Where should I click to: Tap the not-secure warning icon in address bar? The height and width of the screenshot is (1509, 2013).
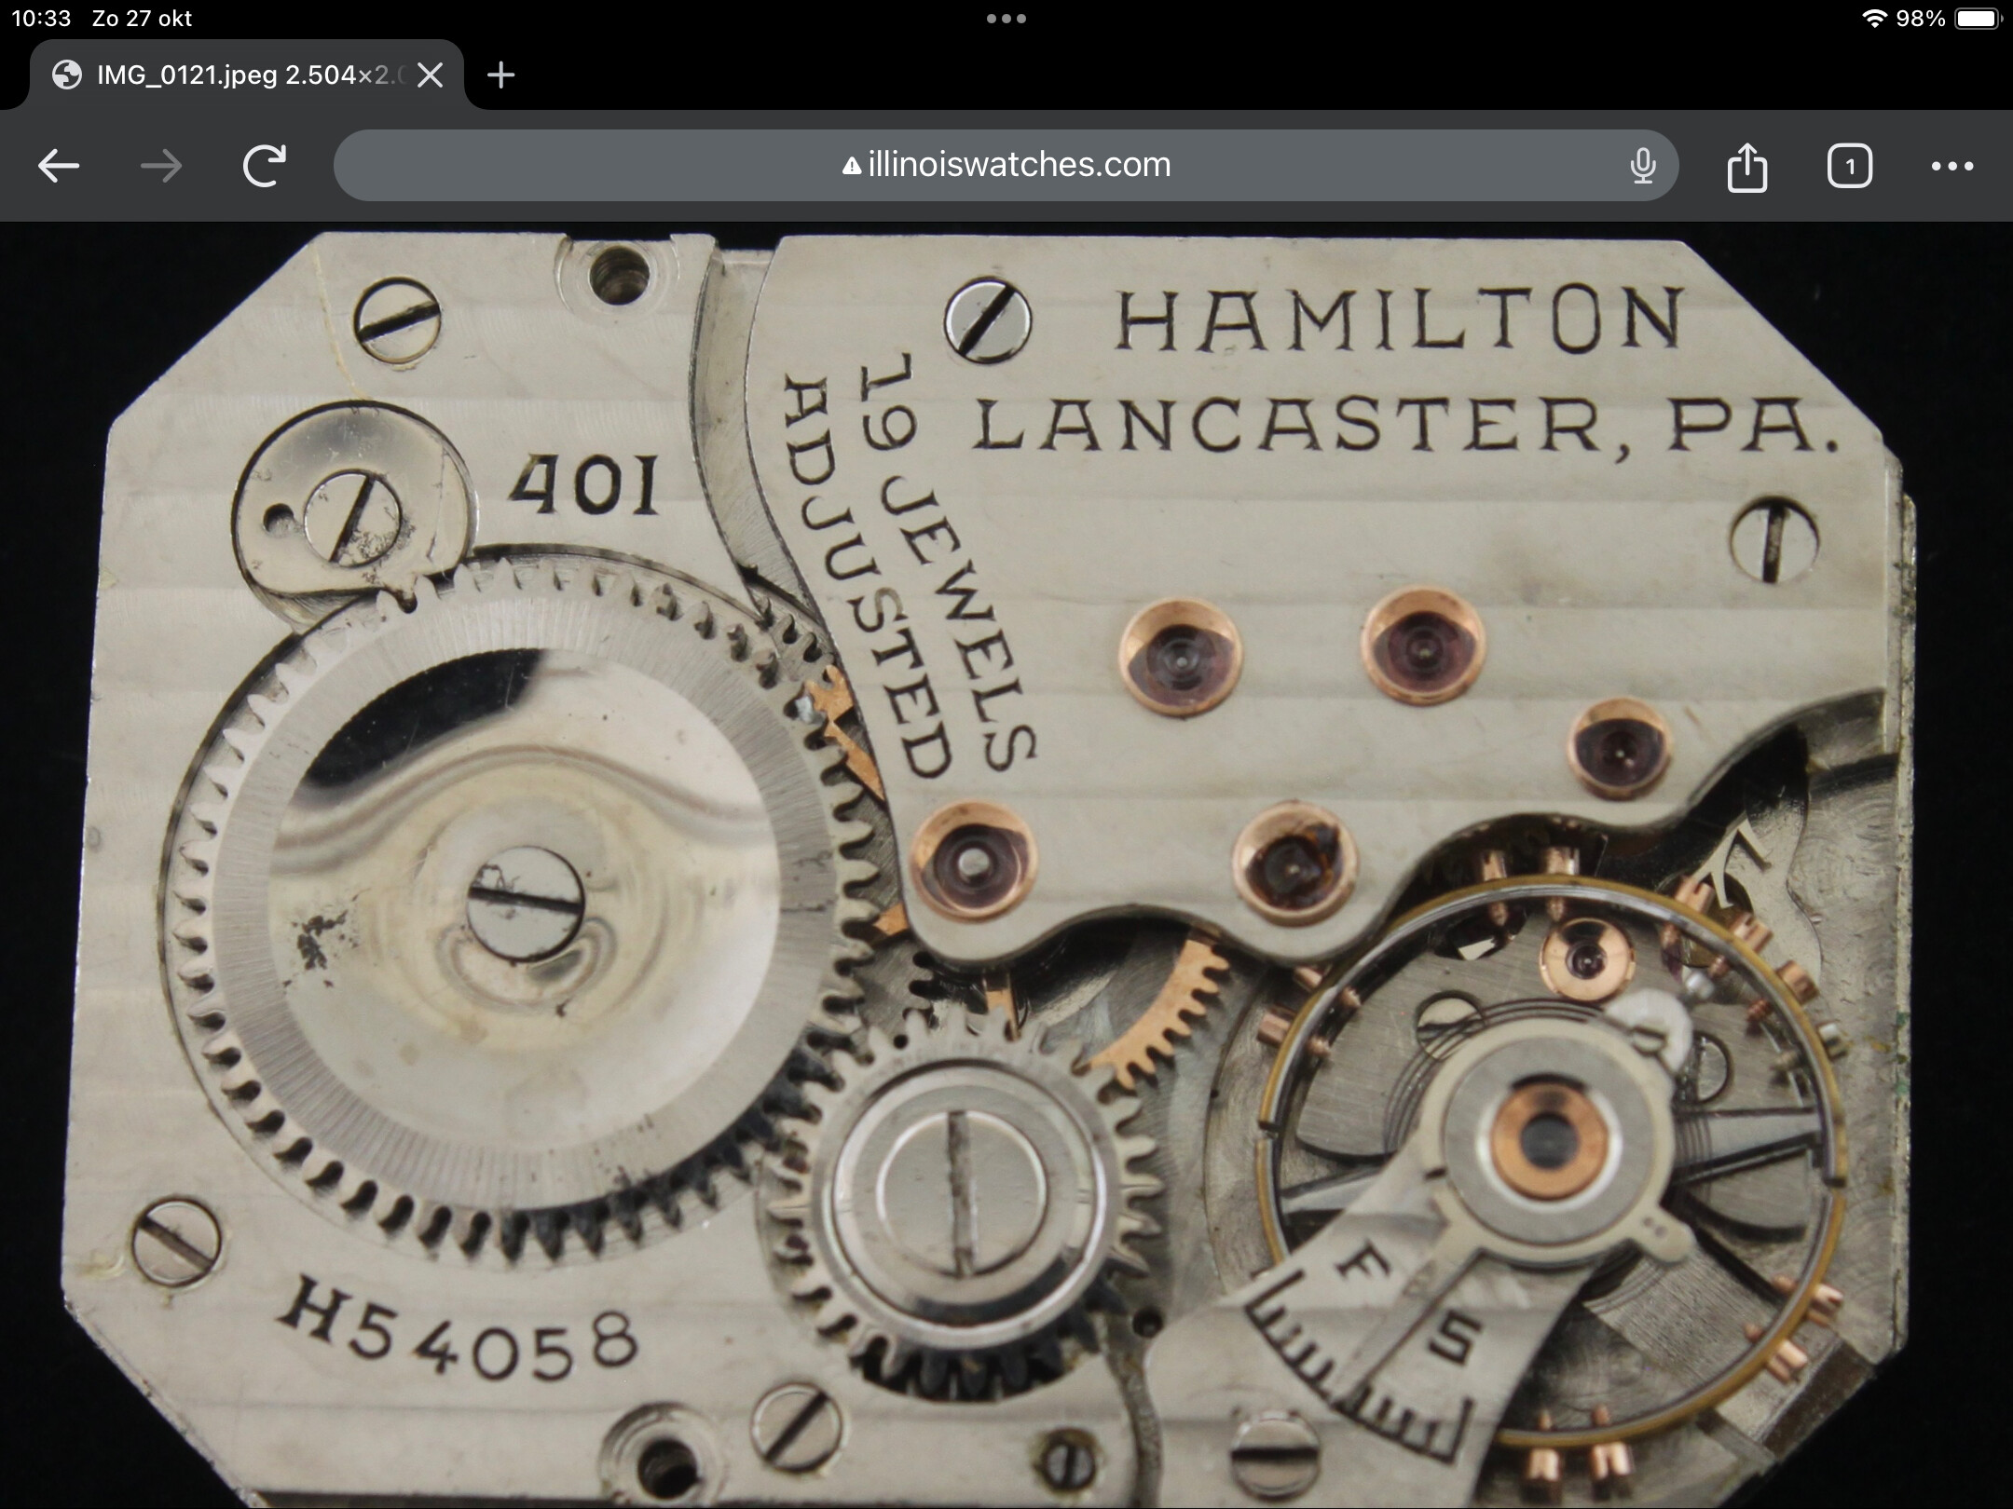point(851,166)
